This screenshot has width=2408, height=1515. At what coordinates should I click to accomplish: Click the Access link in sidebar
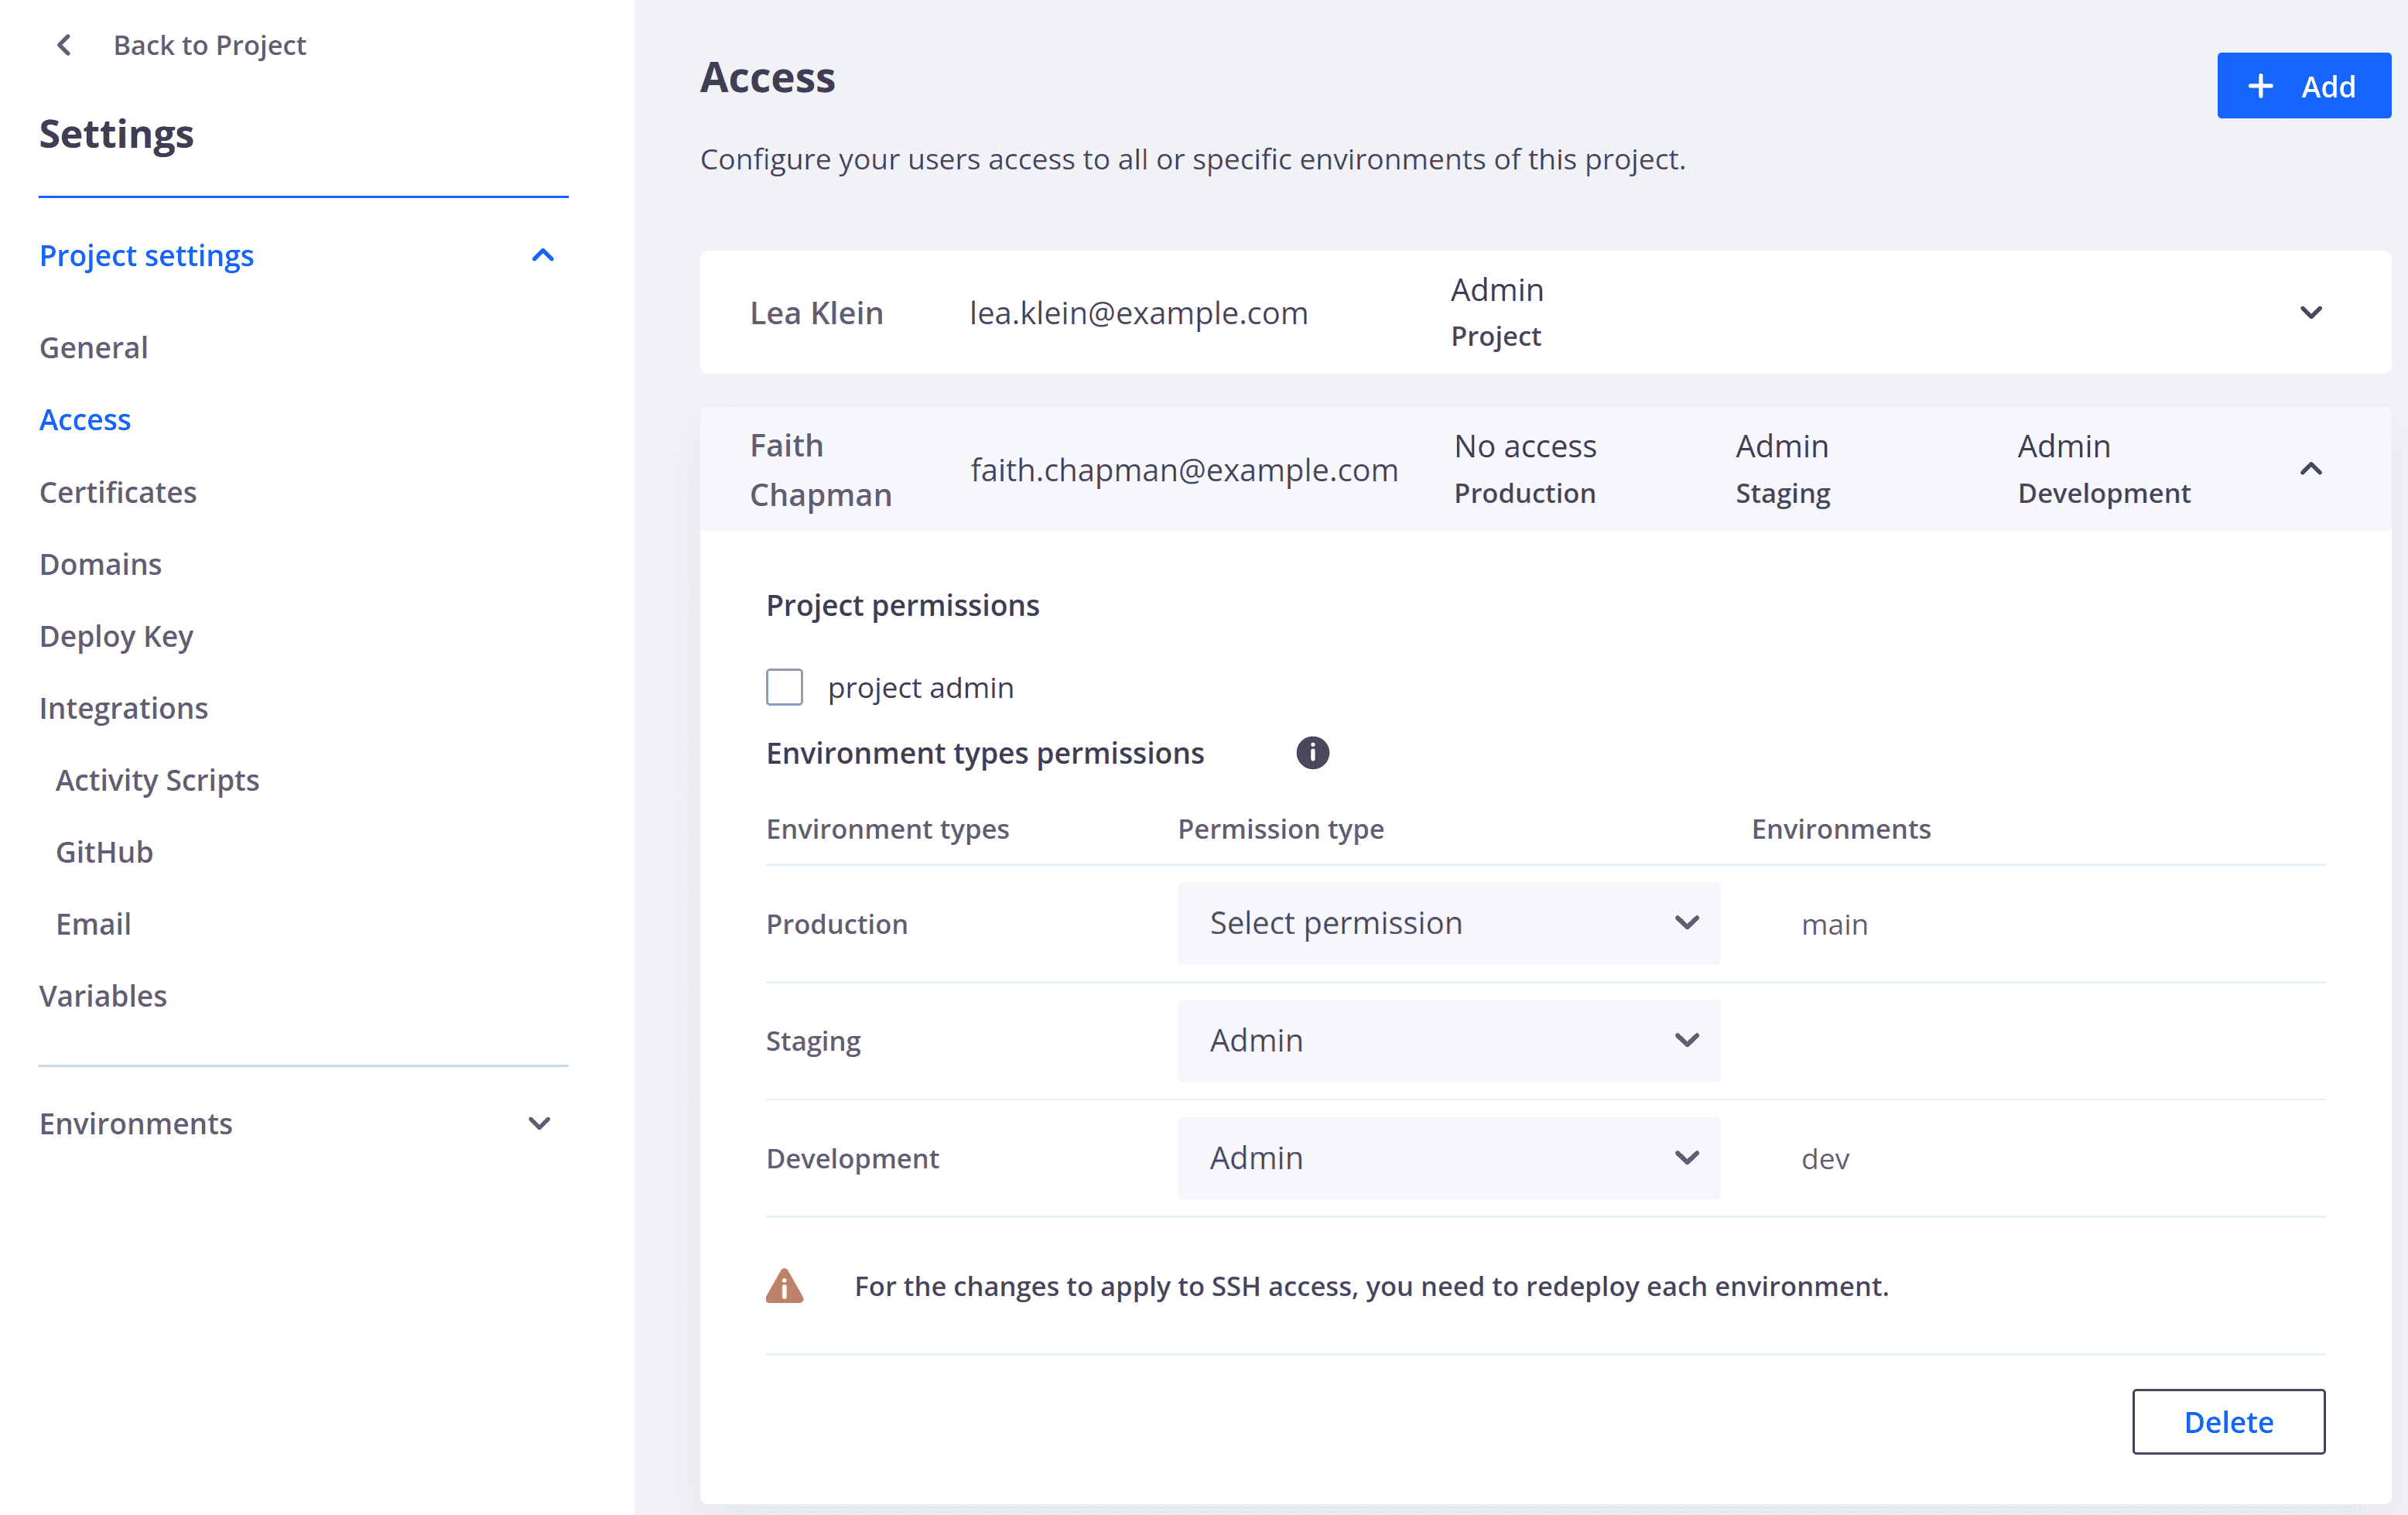coord(85,417)
